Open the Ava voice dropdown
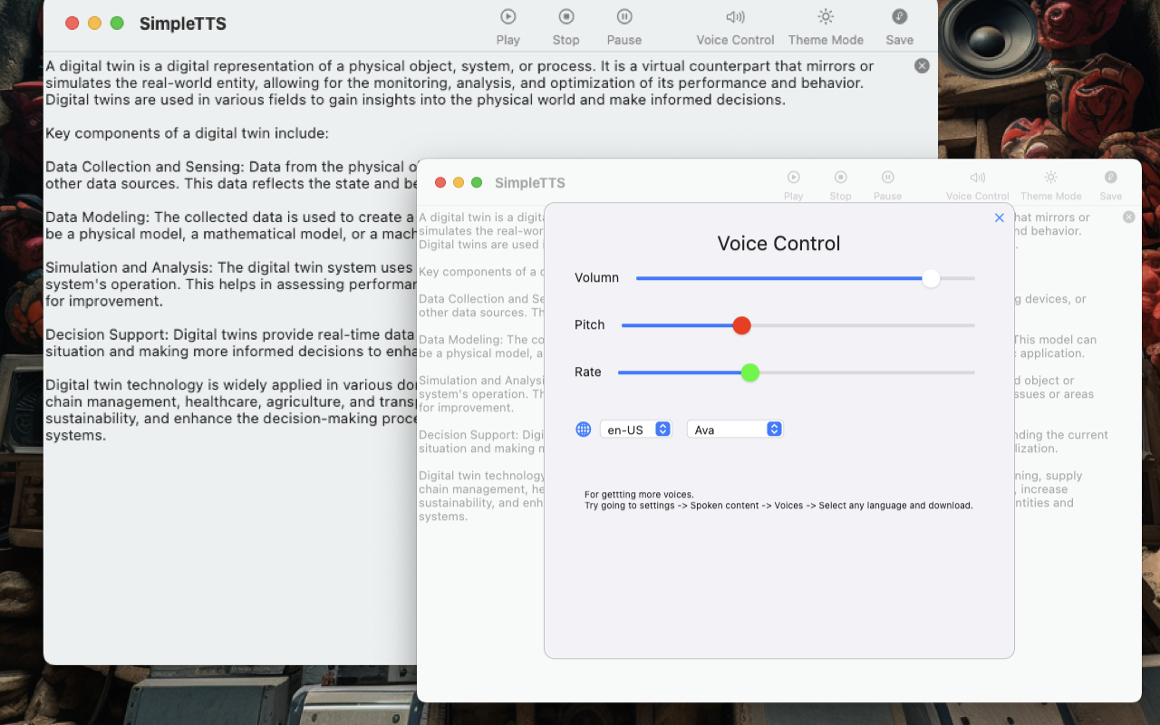This screenshot has height=725, width=1160. tap(735, 430)
